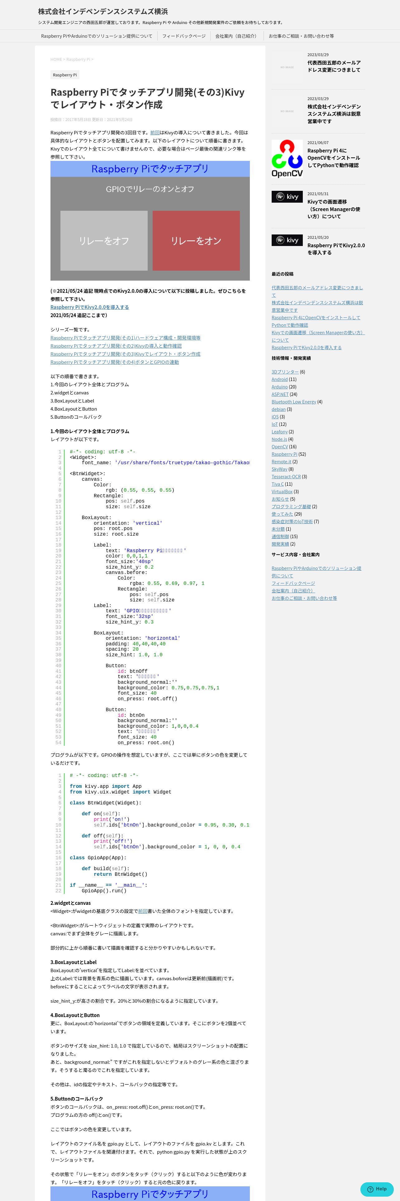Select the Bluetooth Low Energy category

[x=294, y=402]
